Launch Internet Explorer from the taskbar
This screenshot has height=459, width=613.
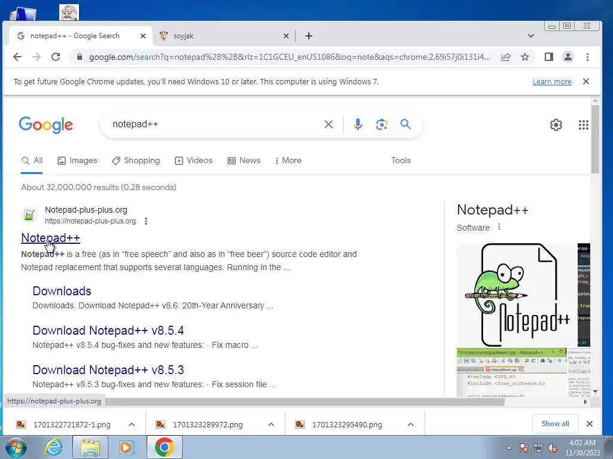click(x=53, y=447)
